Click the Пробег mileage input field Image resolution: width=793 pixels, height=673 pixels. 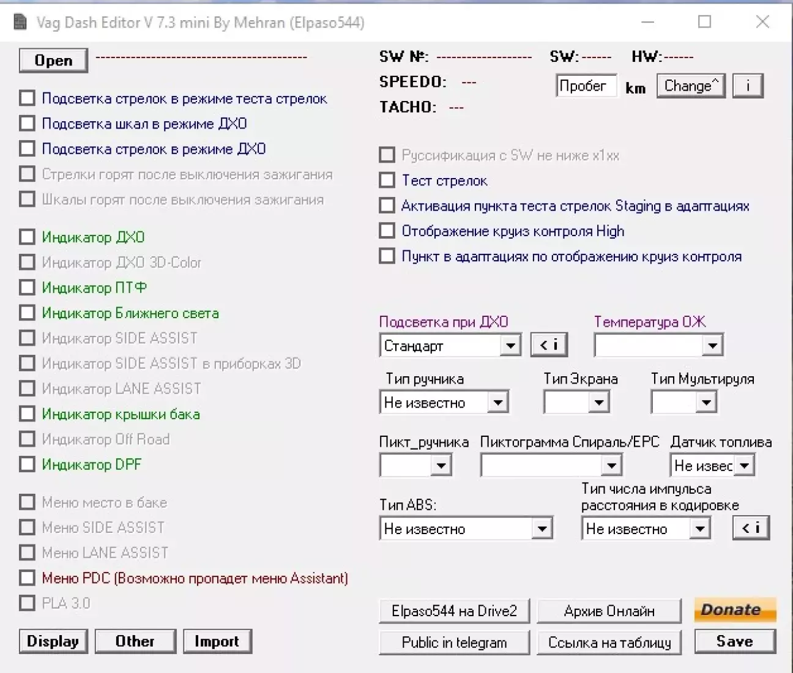pos(586,86)
